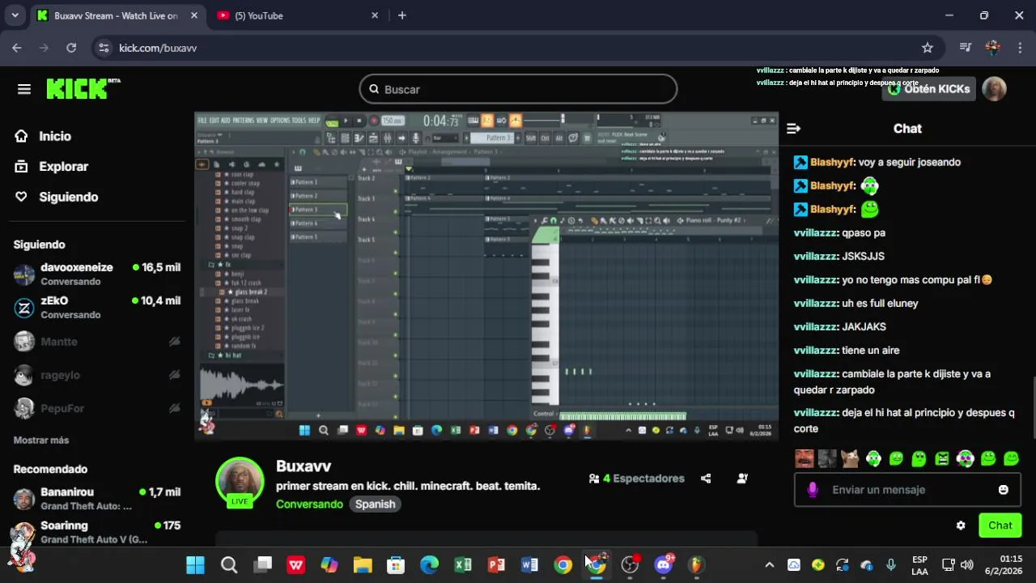Image resolution: width=1036 pixels, height=583 pixels.
Task: Open Siguiendo in the sidebar
Action: tap(68, 197)
